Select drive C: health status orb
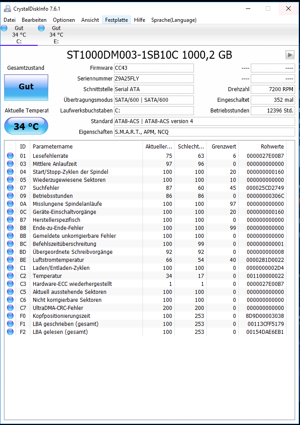This screenshot has height=425, width=300. (4, 28)
